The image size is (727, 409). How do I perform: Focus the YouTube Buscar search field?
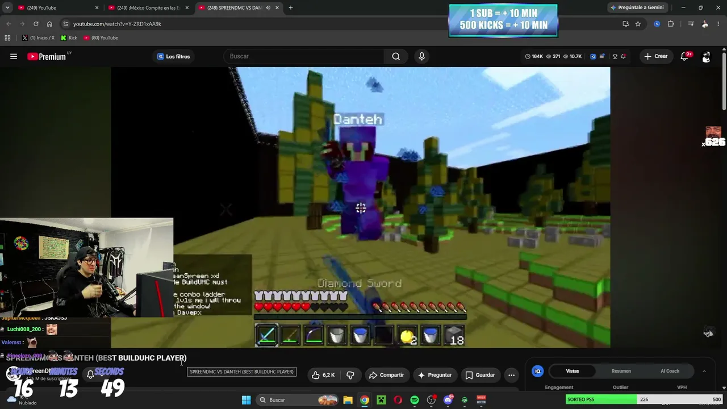click(304, 56)
